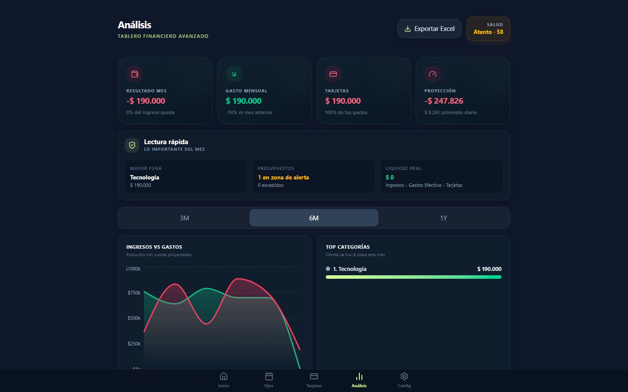Select 1. Tecnología category row
This screenshot has width=628, height=392.
point(413,269)
